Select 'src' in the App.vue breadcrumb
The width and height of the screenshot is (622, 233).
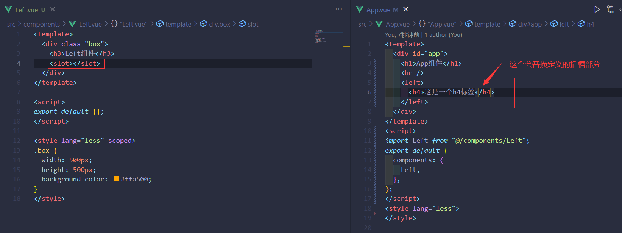click(363, 24)
